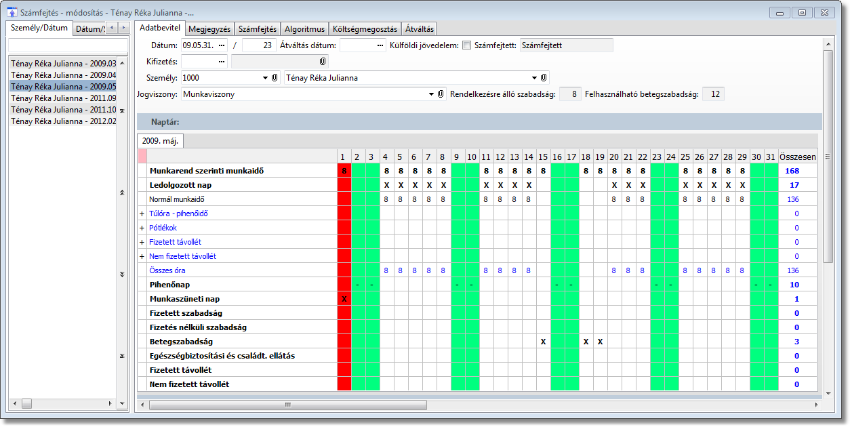The image size is (850, 427).
Task: Open the date picker ellipsis for Dátum
Action: coord(221,45)
